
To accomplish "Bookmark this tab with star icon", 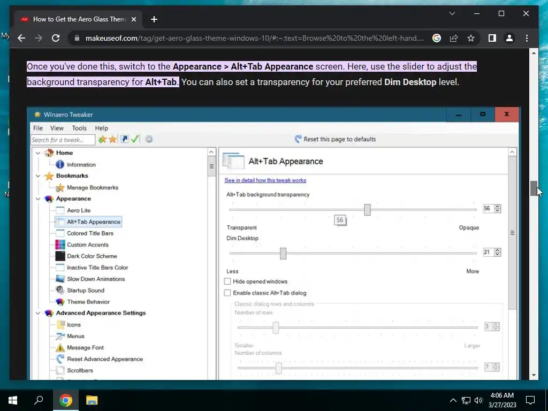I will click(x=471, y=38).
